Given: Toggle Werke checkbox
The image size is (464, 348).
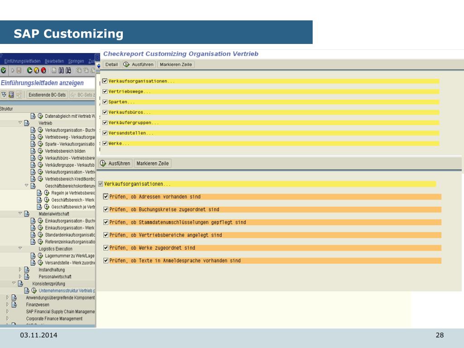Looking at the screenshot, I should [x=105, y=143].
